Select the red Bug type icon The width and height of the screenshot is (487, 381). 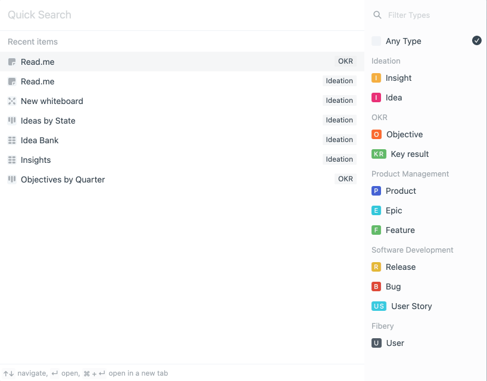[376, 286]
